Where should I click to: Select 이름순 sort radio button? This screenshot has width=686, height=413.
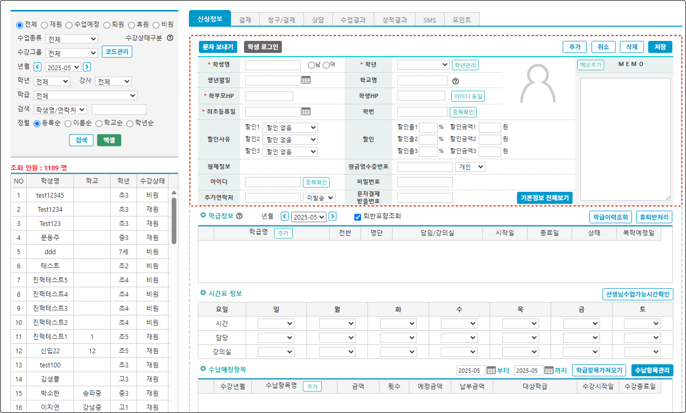(68, 124)
